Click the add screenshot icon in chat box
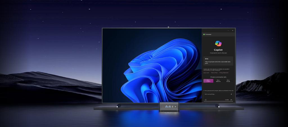Screen dimensions: 288x127 (206, 100)
